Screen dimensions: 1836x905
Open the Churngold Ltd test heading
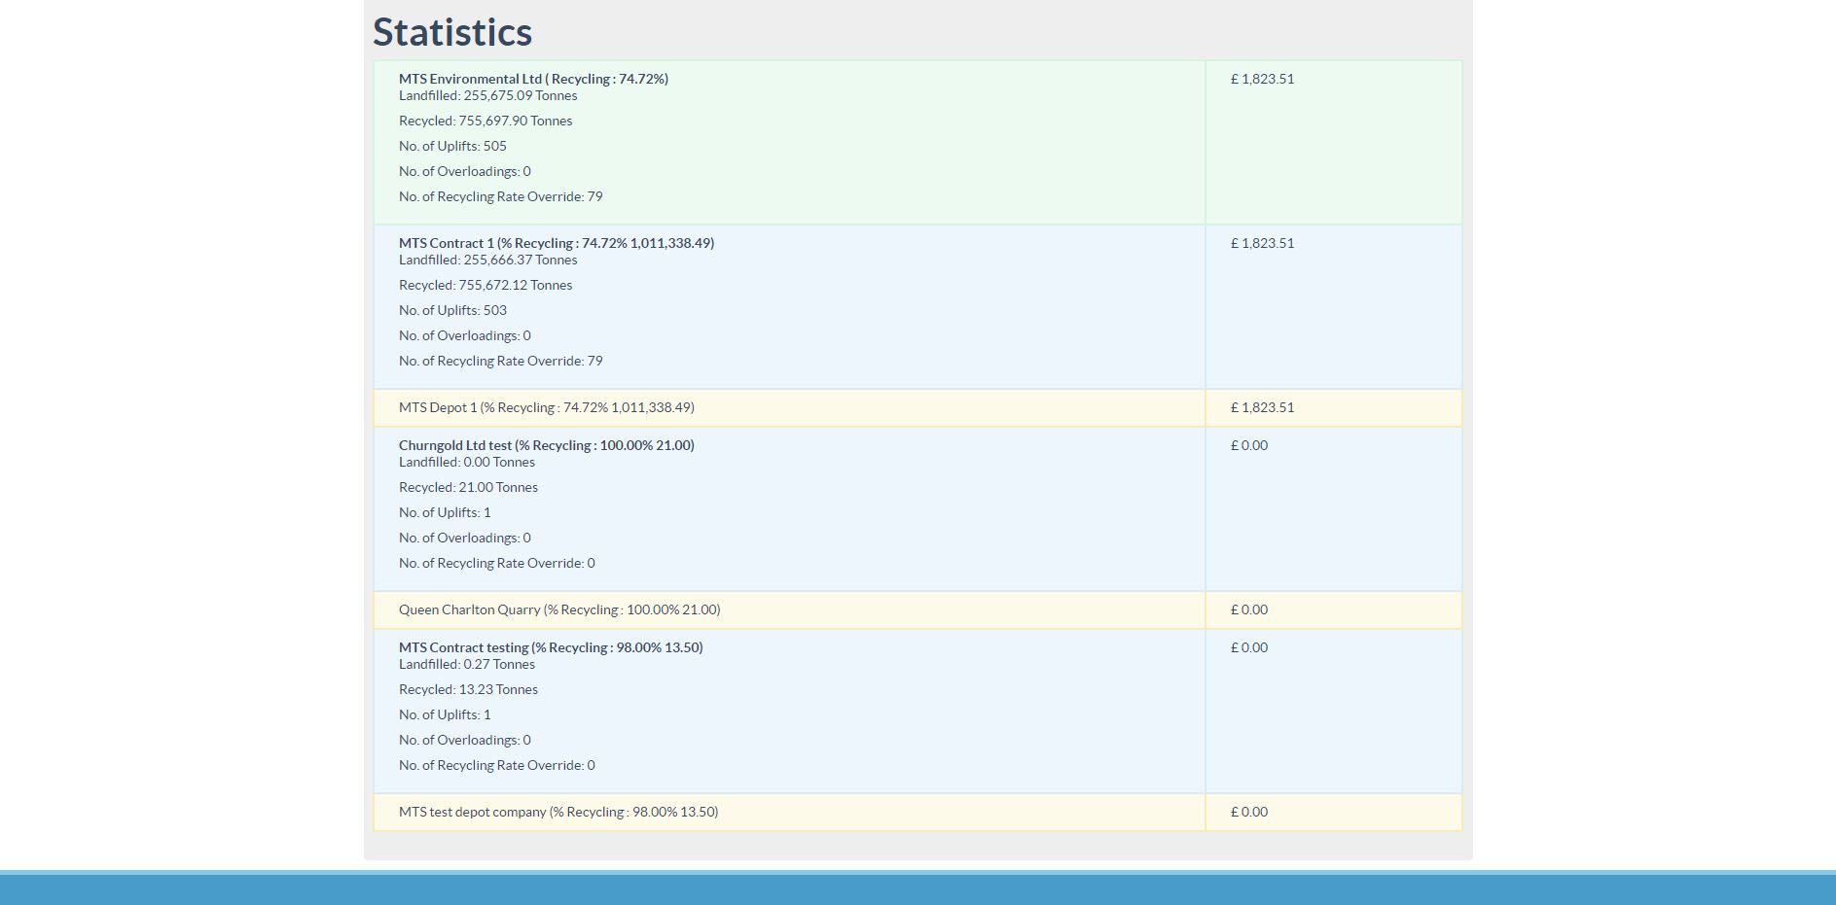pos(546,445)
